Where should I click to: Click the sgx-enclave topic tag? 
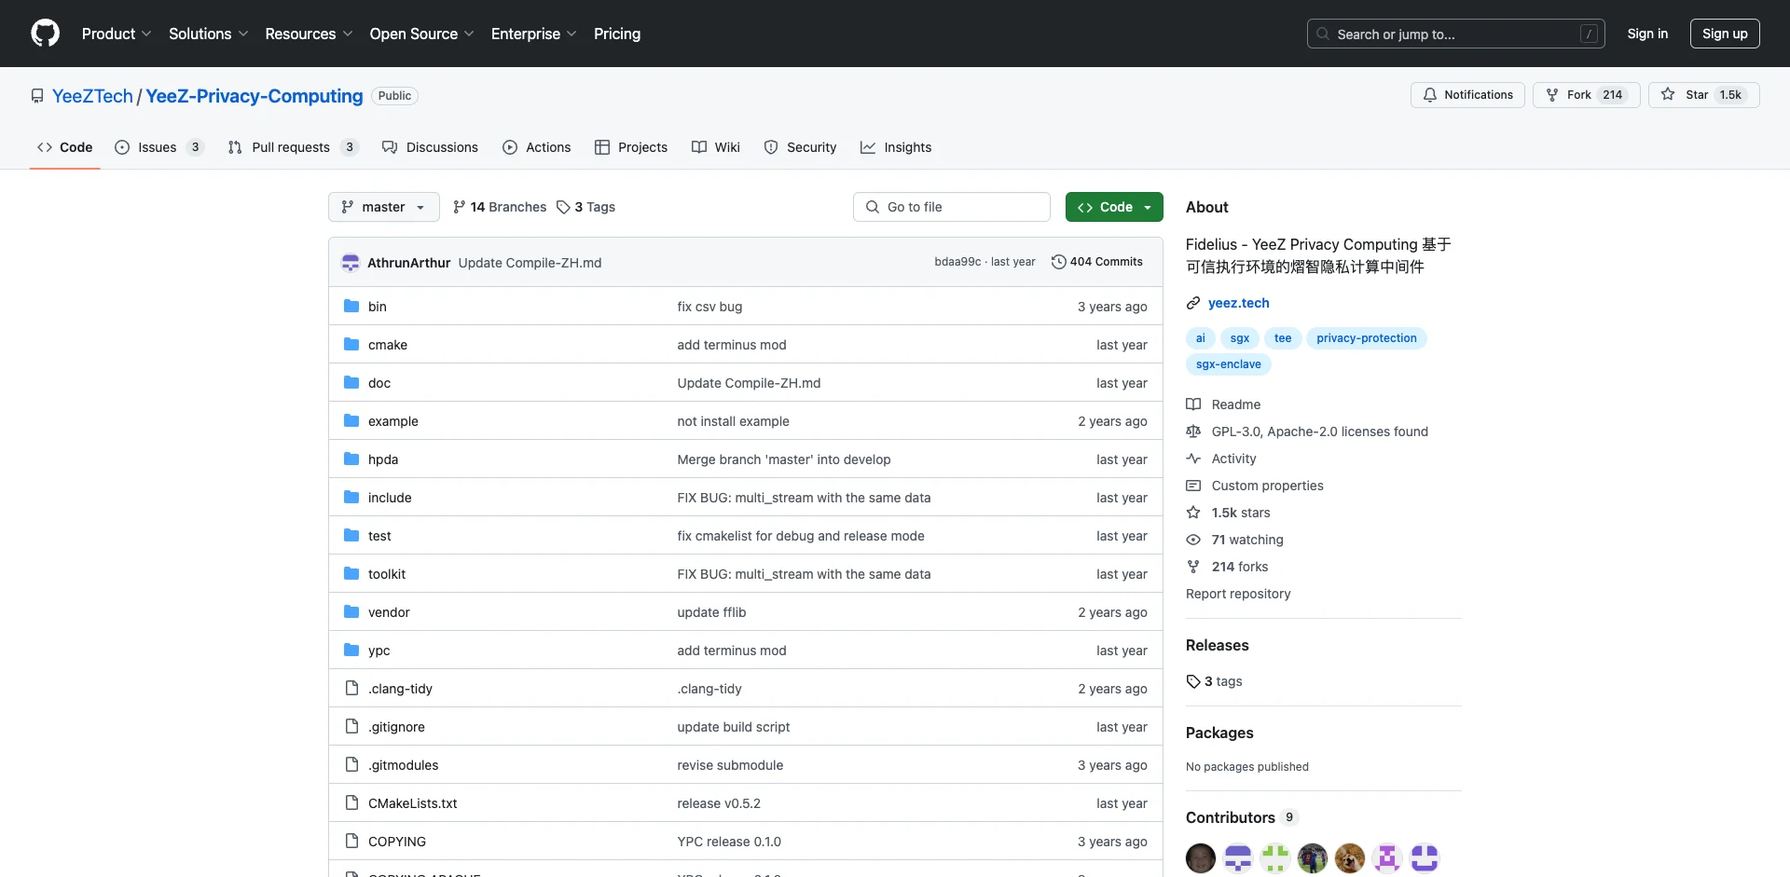coord(1229,364)
